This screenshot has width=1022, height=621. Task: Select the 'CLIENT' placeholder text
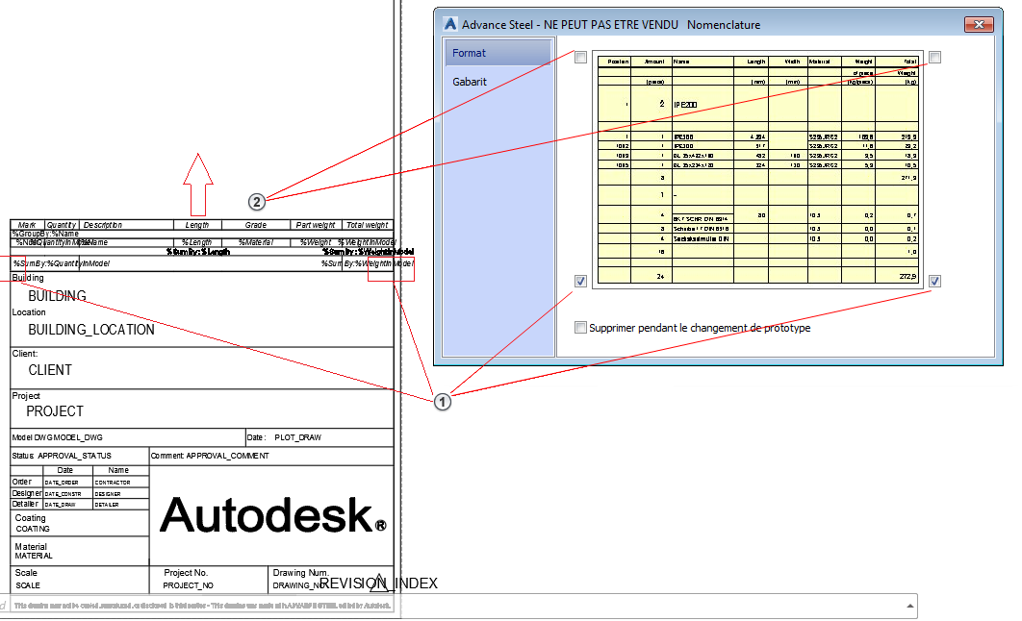(x=50, y=370)
